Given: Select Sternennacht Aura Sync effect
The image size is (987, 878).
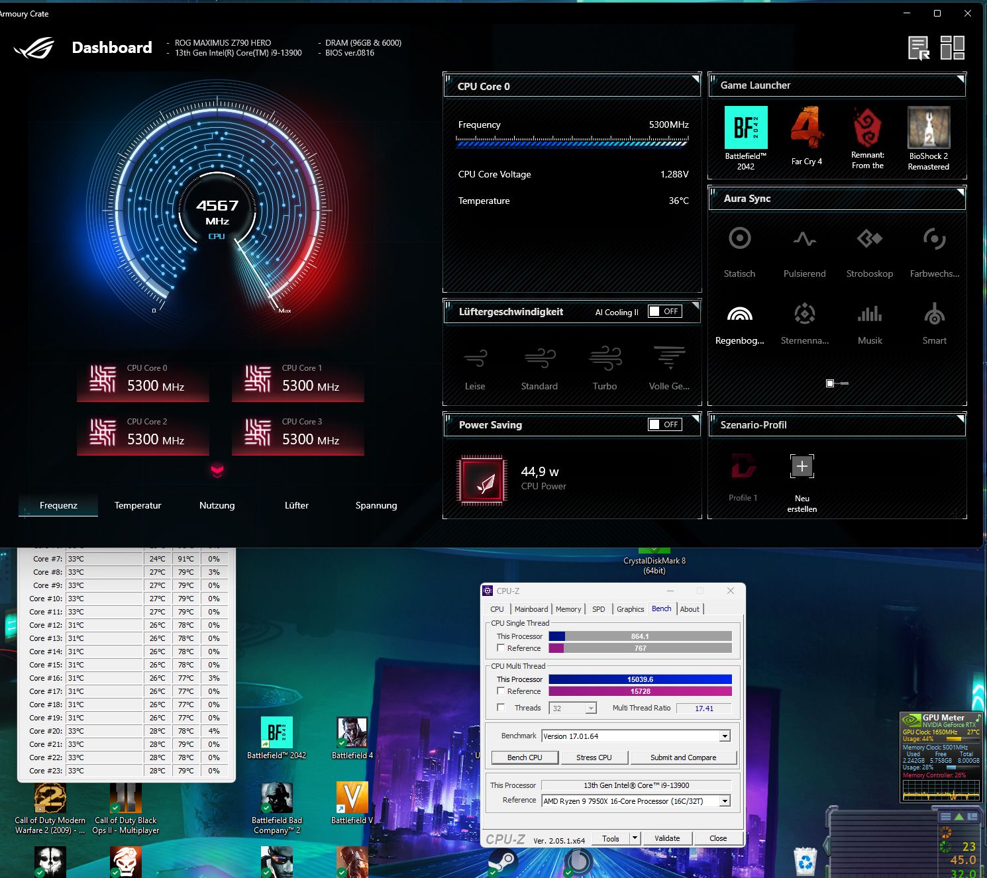Looking at the screenshot, I should pyautogui.click(x=805, y=314).
